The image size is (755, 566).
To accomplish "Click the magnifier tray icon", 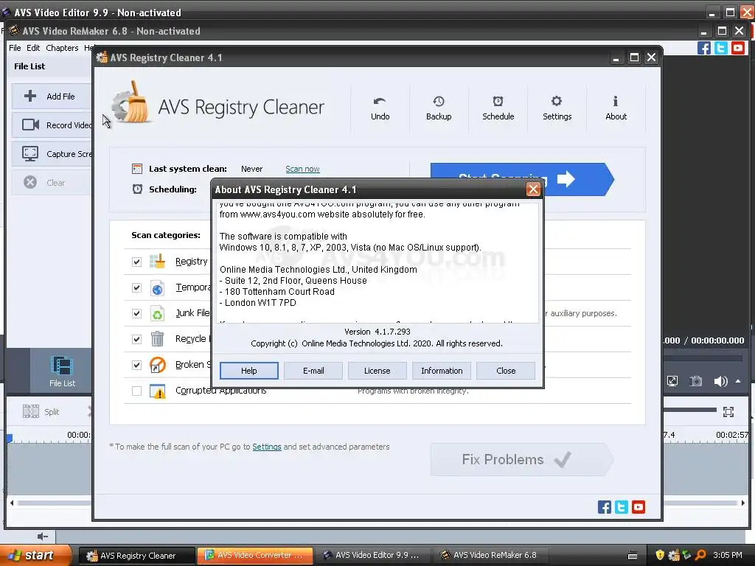I will (700, 555).
